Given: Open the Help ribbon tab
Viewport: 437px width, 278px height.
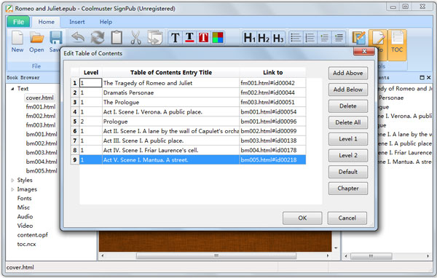Looking at the screenshot, I should point(106,22).
